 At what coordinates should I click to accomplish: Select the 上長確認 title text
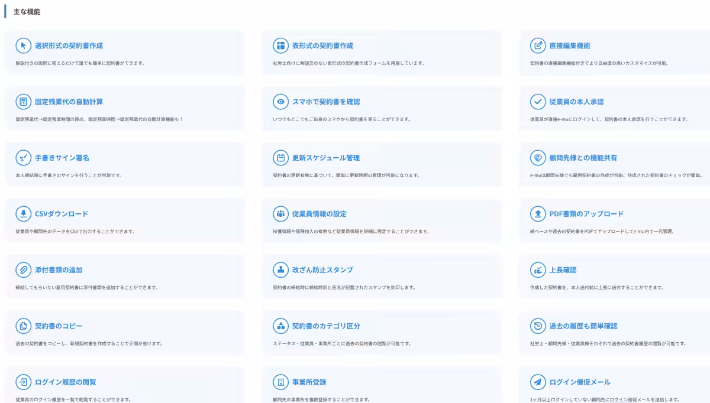click(563, 270)
